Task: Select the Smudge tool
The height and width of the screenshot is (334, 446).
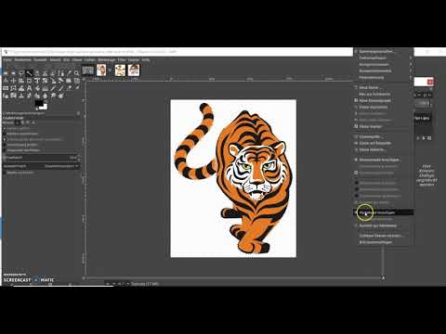Action: (53, 96)
